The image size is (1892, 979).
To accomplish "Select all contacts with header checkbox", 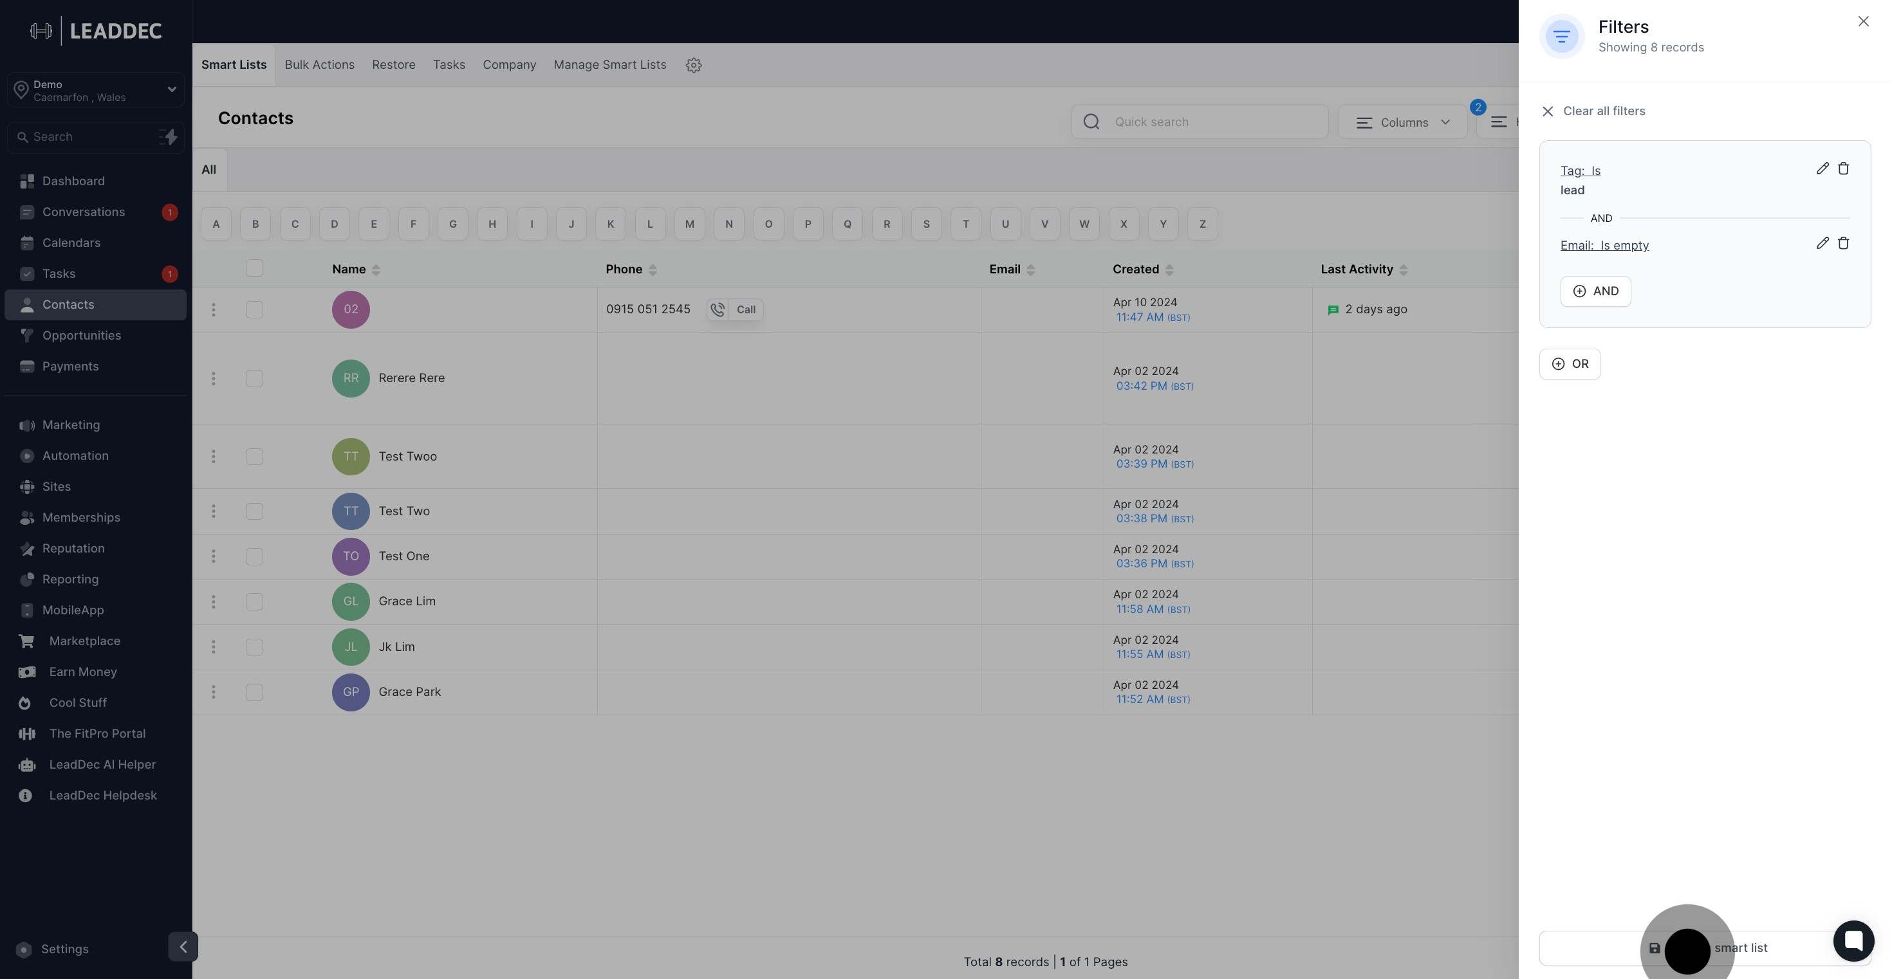I will point(254,269).
